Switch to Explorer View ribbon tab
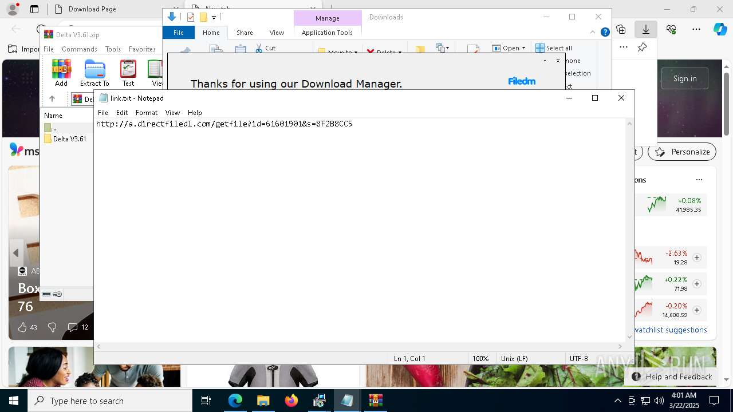The height and width of the screenshot is (412, 733). 277,33
